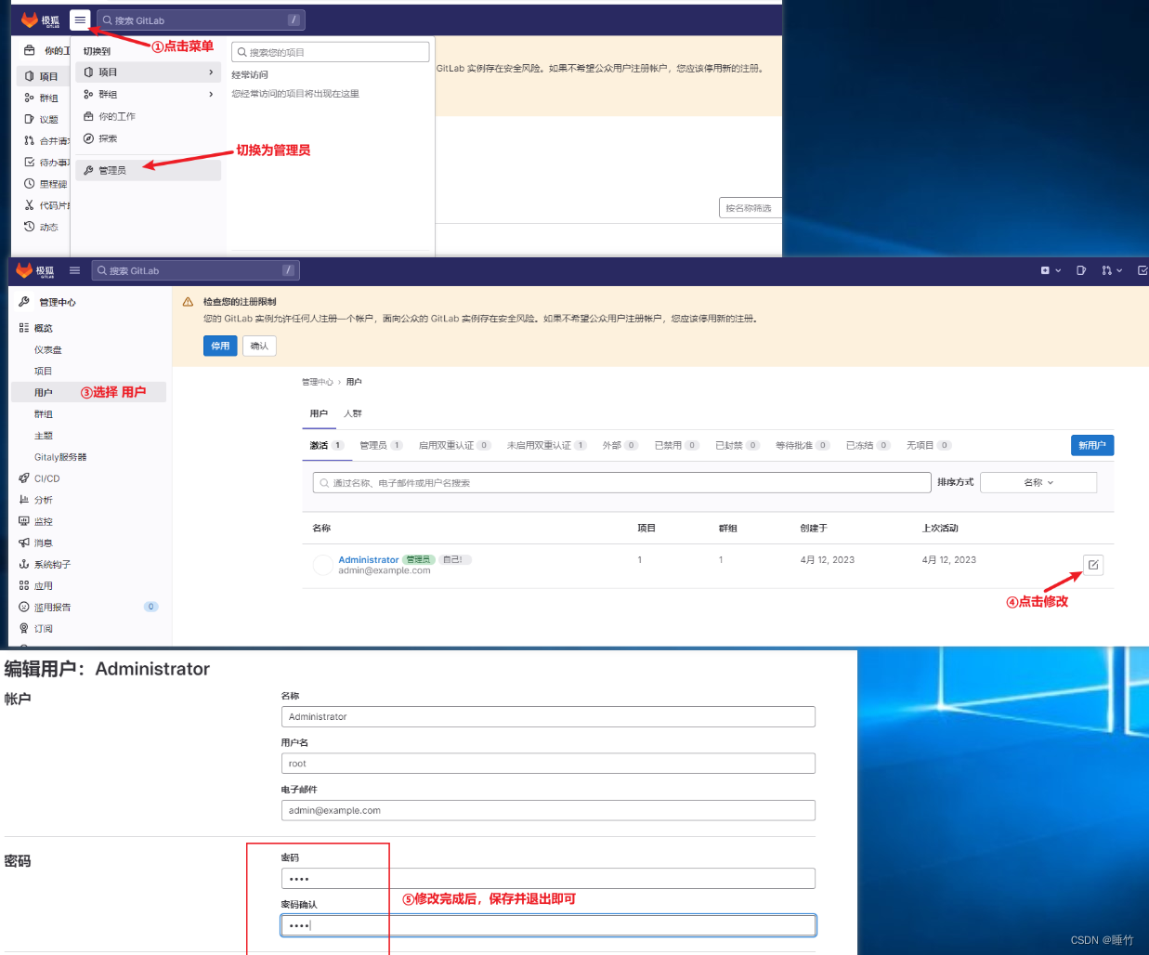Viewport: 1149px width, 955px height.
Task: Expand 群组 submenu chevron in the switcher menu
Action: tap(211, 94)
